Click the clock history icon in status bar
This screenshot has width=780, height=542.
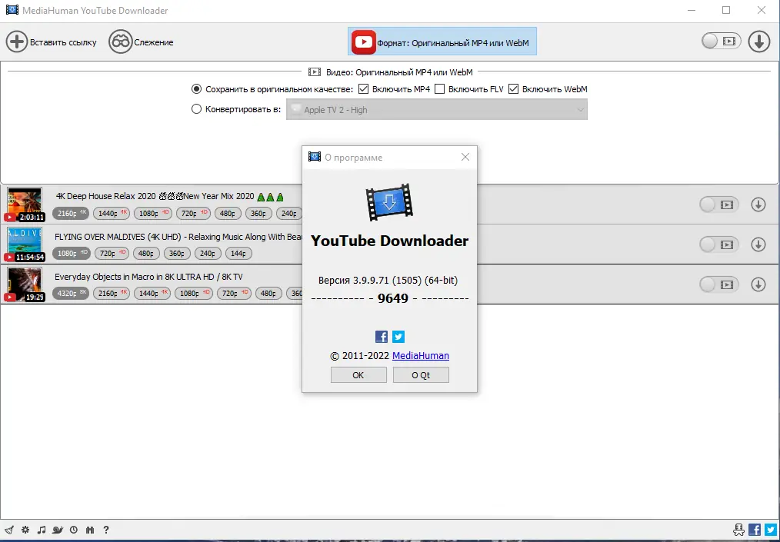(74, 530)
